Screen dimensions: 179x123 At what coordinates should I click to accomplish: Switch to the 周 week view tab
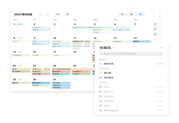pos(131,14)
